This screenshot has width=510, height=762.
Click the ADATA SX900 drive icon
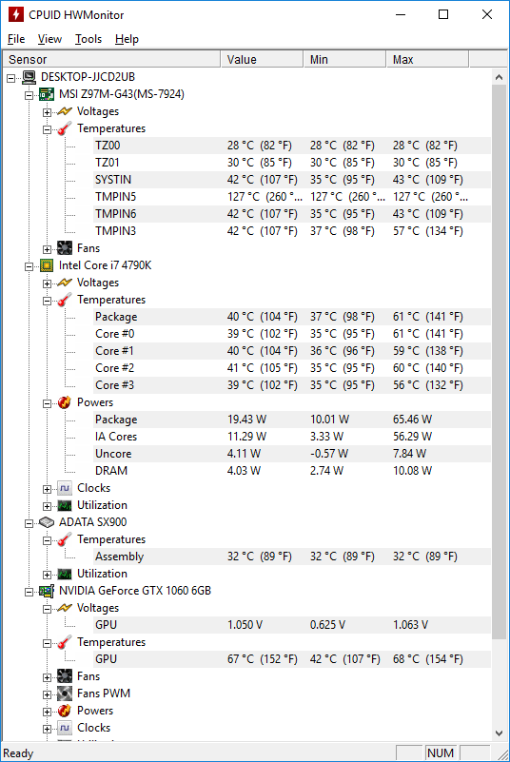(x=47, y=522)
